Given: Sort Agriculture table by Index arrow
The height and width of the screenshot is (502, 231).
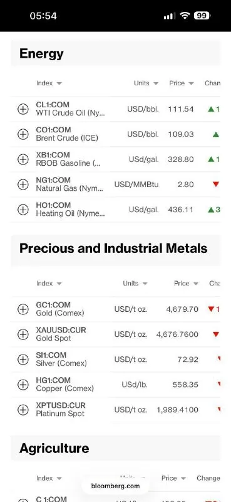Looking at the screenshot, I should click(x=59, y=479).
